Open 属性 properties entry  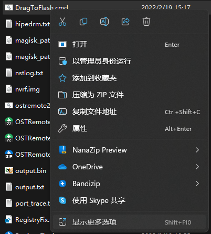[x=130, y=128]
